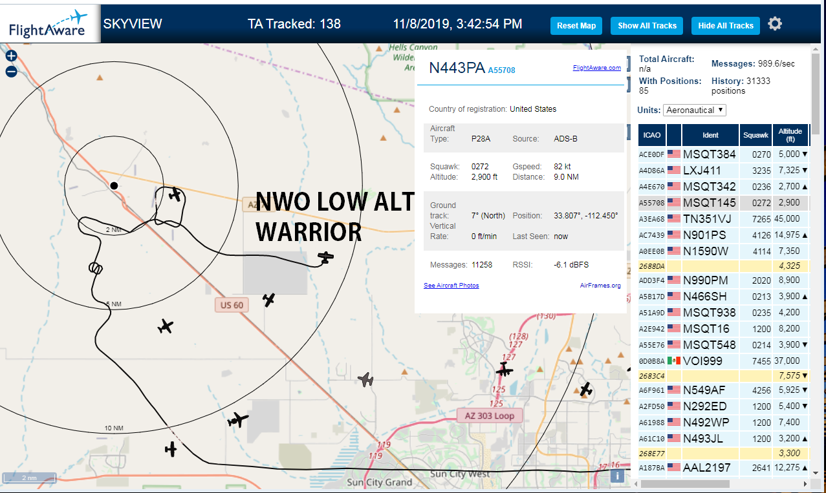
Task: Select the N990PM row
Action: pyautogui.click(x=723, y=280)
